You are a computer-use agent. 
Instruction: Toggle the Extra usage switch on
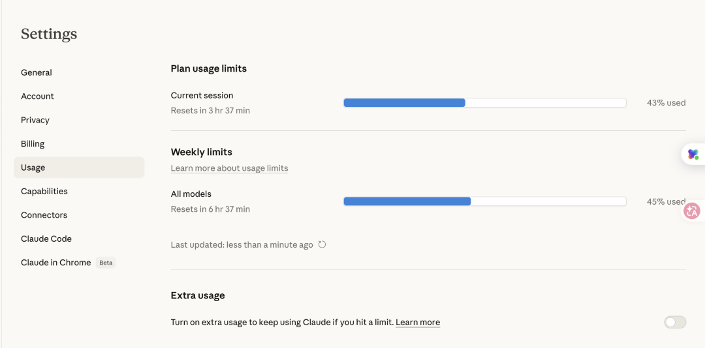tap(675, 322)
